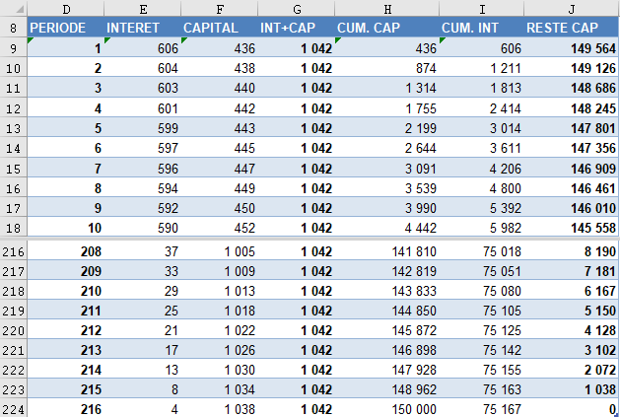Click the CUM. CAP header cell
The width and height of the screenshot is (620, 417).
tap(386, 28)
